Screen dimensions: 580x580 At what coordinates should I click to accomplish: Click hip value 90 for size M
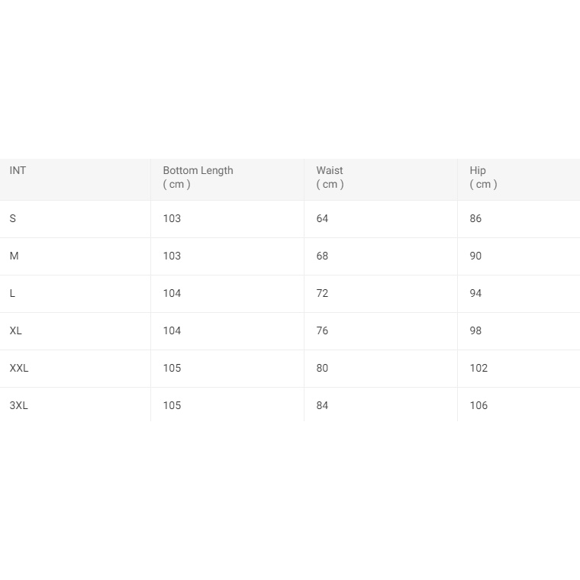point(475,256)
